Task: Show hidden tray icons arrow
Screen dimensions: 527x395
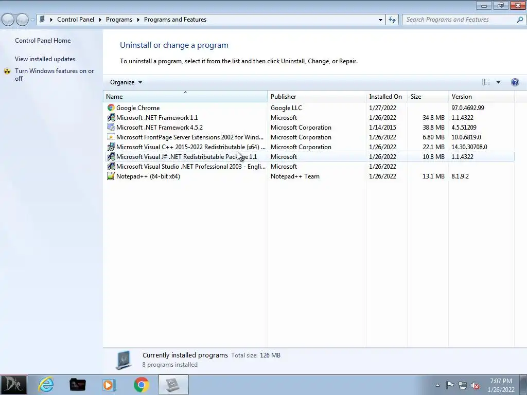Action: pos(437,386)
